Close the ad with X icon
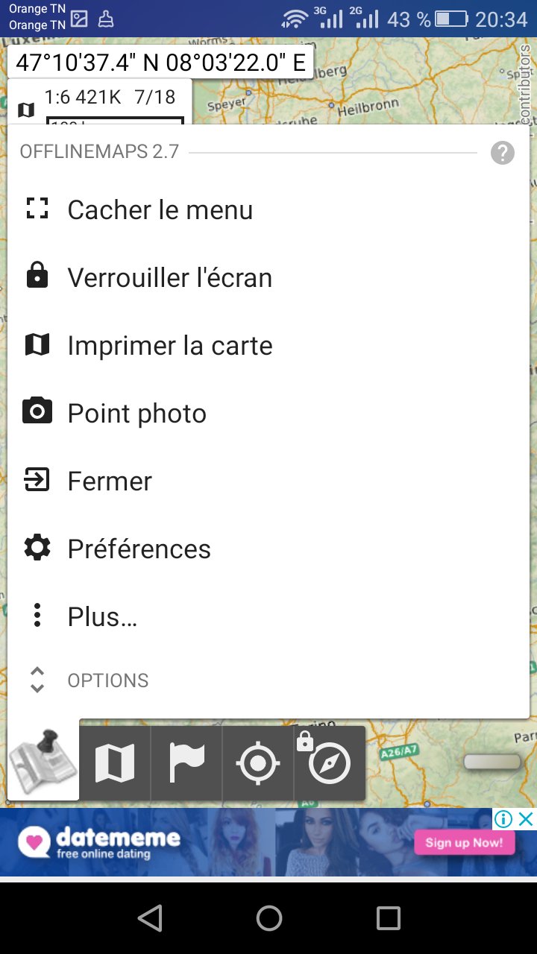 click(x=526, y=819)
